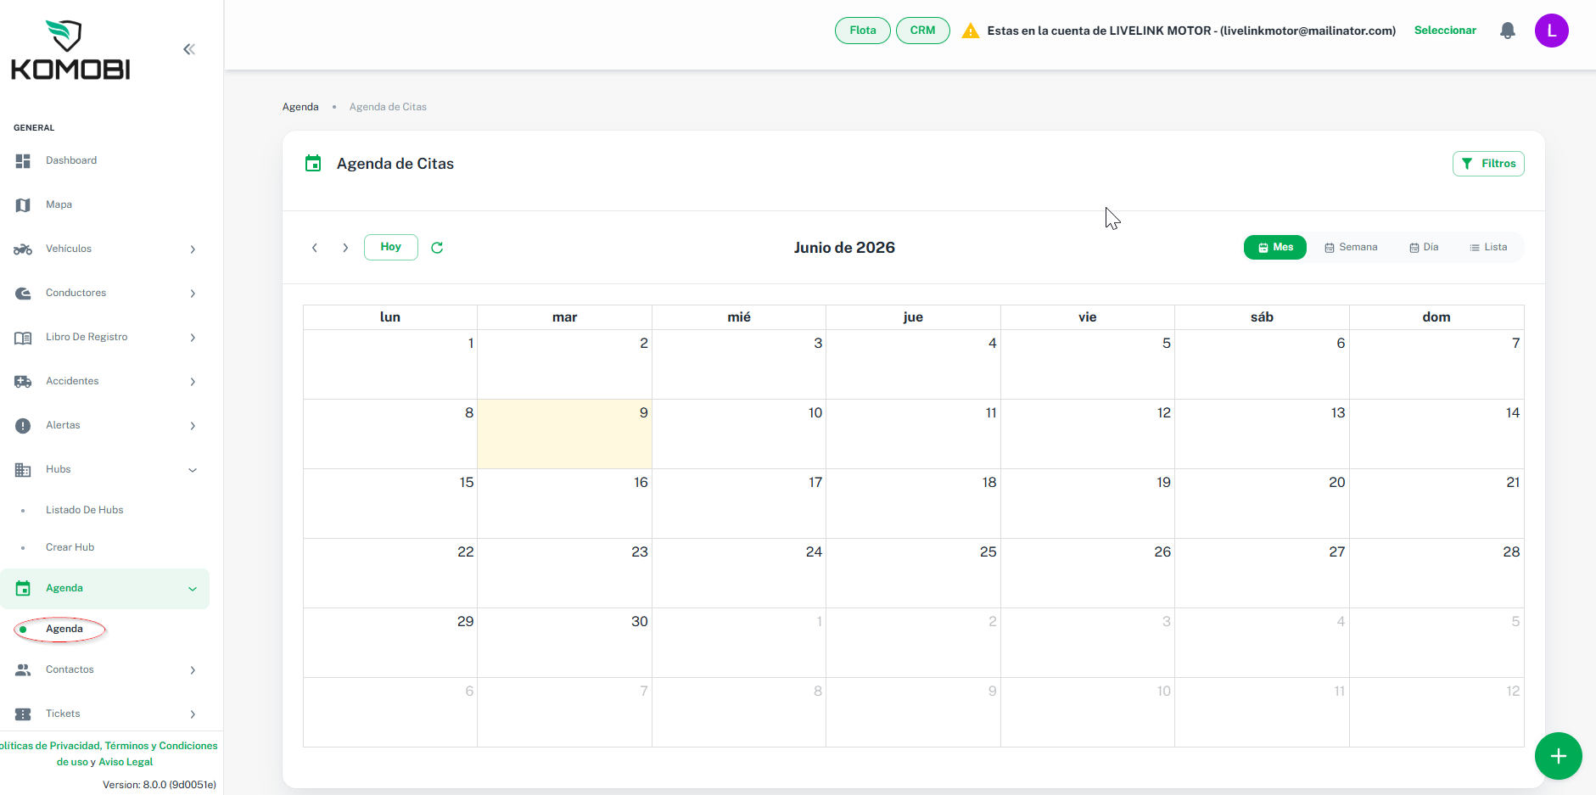Switch calendar to Semana view
This screenshot has width=1596, height=795.
(1351, 247)
